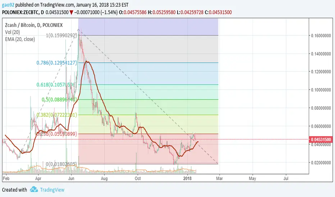
Task: Click the Jun date axis label
Action: [71, 178]
